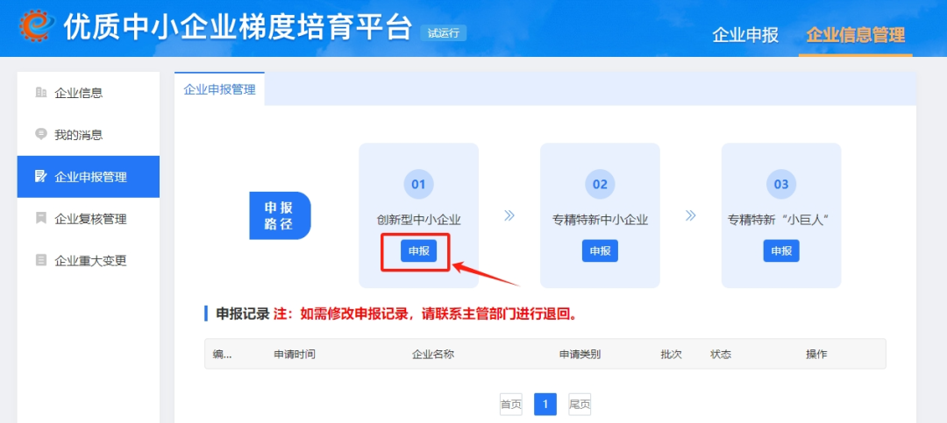Screen dimensions: 947x423
Task: Select the 企业申报管理 tab
Action: (220, 89)
